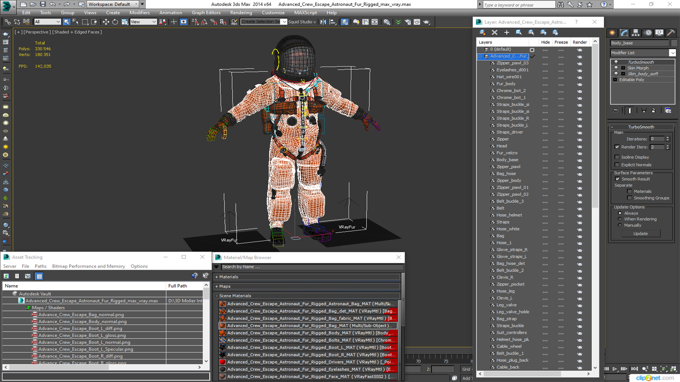680x382 pixels.
Task: Open the selection filter All dropdown
Action: click(47, 22)
